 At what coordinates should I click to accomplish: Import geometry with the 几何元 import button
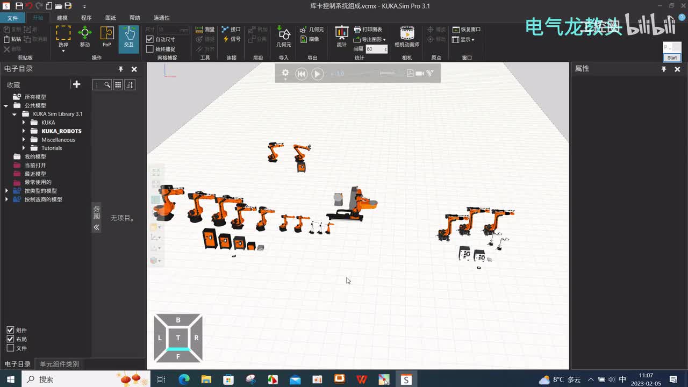pyautogui.click(x=283, y=37)
